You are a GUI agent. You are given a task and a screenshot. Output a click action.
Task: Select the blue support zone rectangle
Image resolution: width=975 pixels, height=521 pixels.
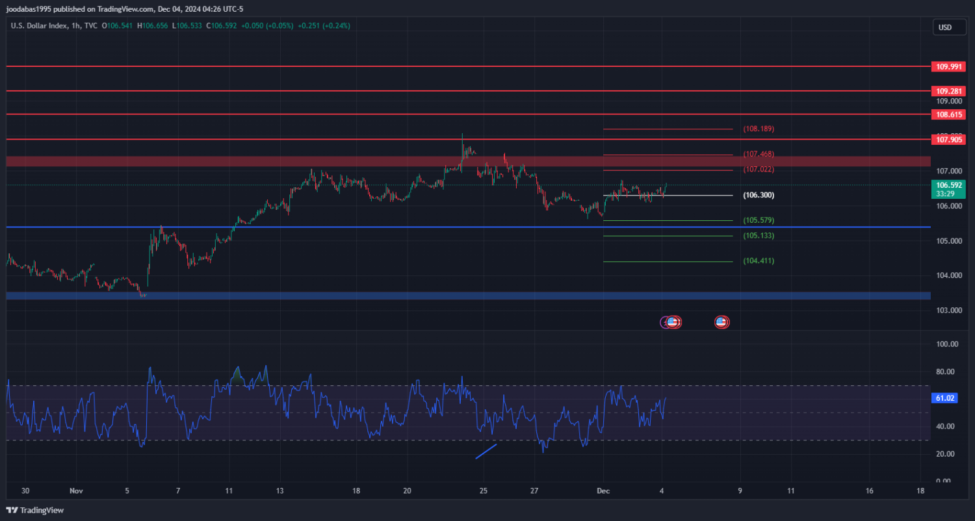pos(468,296)
